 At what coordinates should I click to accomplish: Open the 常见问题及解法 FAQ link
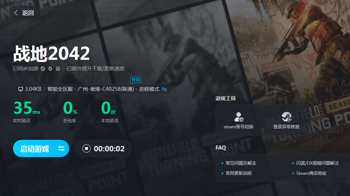[x=240, y=163]
